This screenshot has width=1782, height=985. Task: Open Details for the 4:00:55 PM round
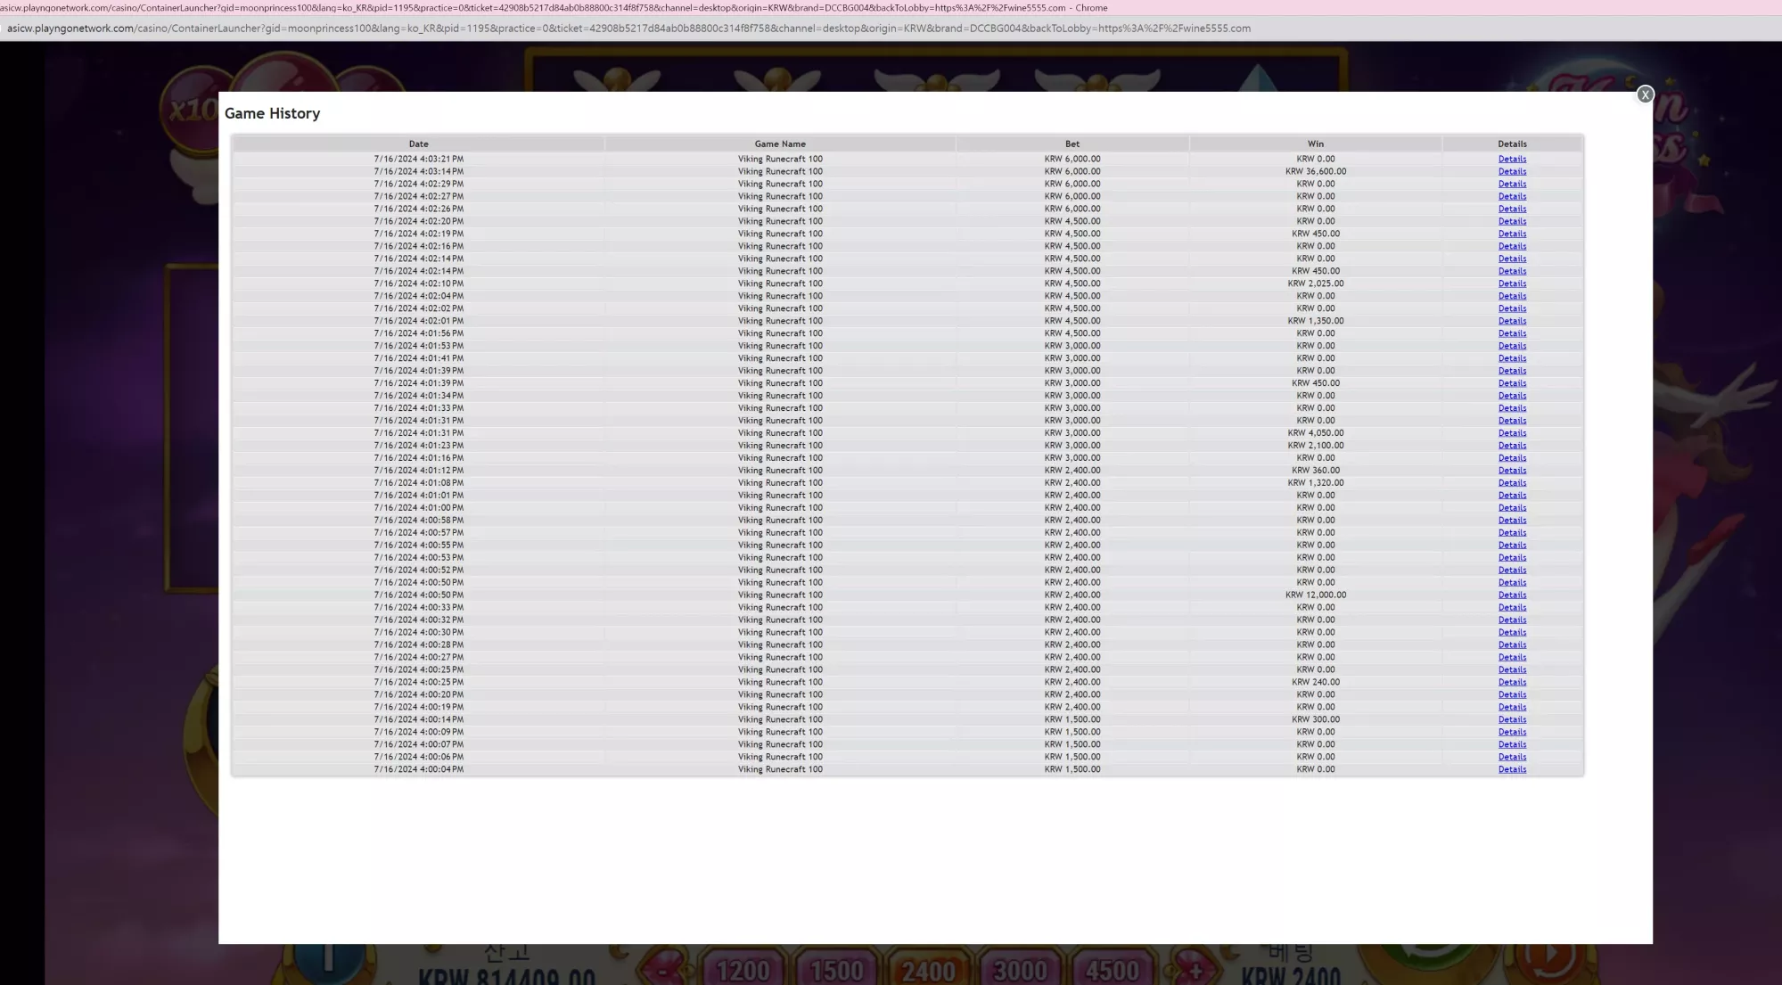point(1512,546)
